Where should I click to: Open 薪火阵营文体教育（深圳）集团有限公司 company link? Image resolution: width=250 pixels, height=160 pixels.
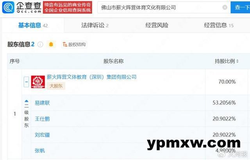pos(92,77)
